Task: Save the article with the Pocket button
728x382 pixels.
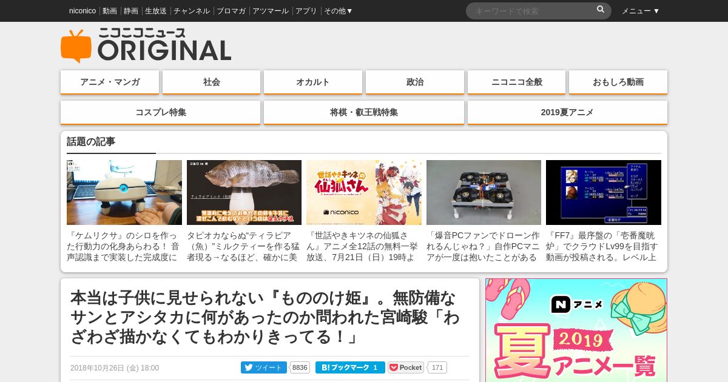Action: (406, 367)
